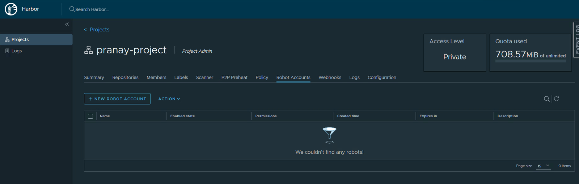
Task: Click the '0 items' count text
Action: pos(565,166)
